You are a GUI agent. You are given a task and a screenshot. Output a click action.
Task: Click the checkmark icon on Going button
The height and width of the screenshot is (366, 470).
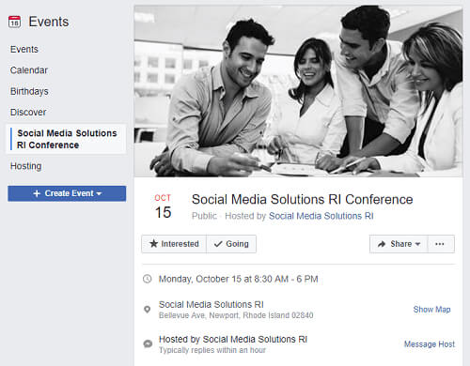(218, 244)
